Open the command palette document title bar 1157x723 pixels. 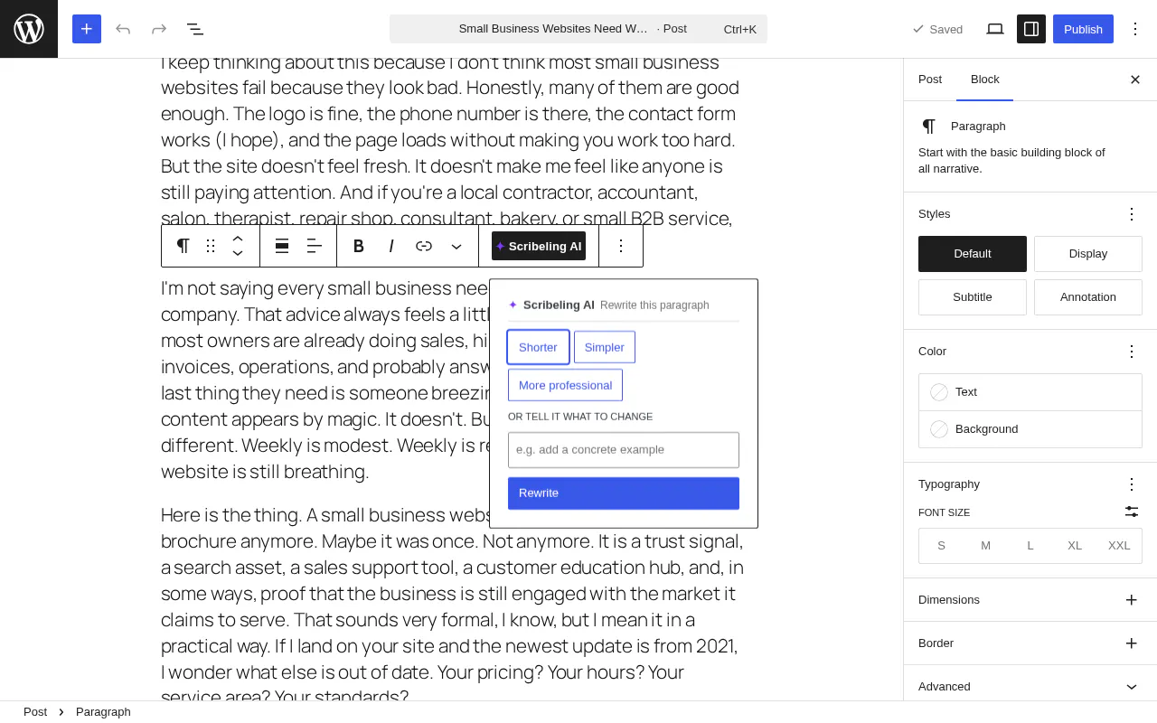coord(578,29)
